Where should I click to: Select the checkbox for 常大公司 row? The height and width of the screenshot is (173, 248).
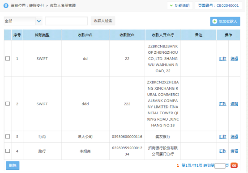(8, 136)
